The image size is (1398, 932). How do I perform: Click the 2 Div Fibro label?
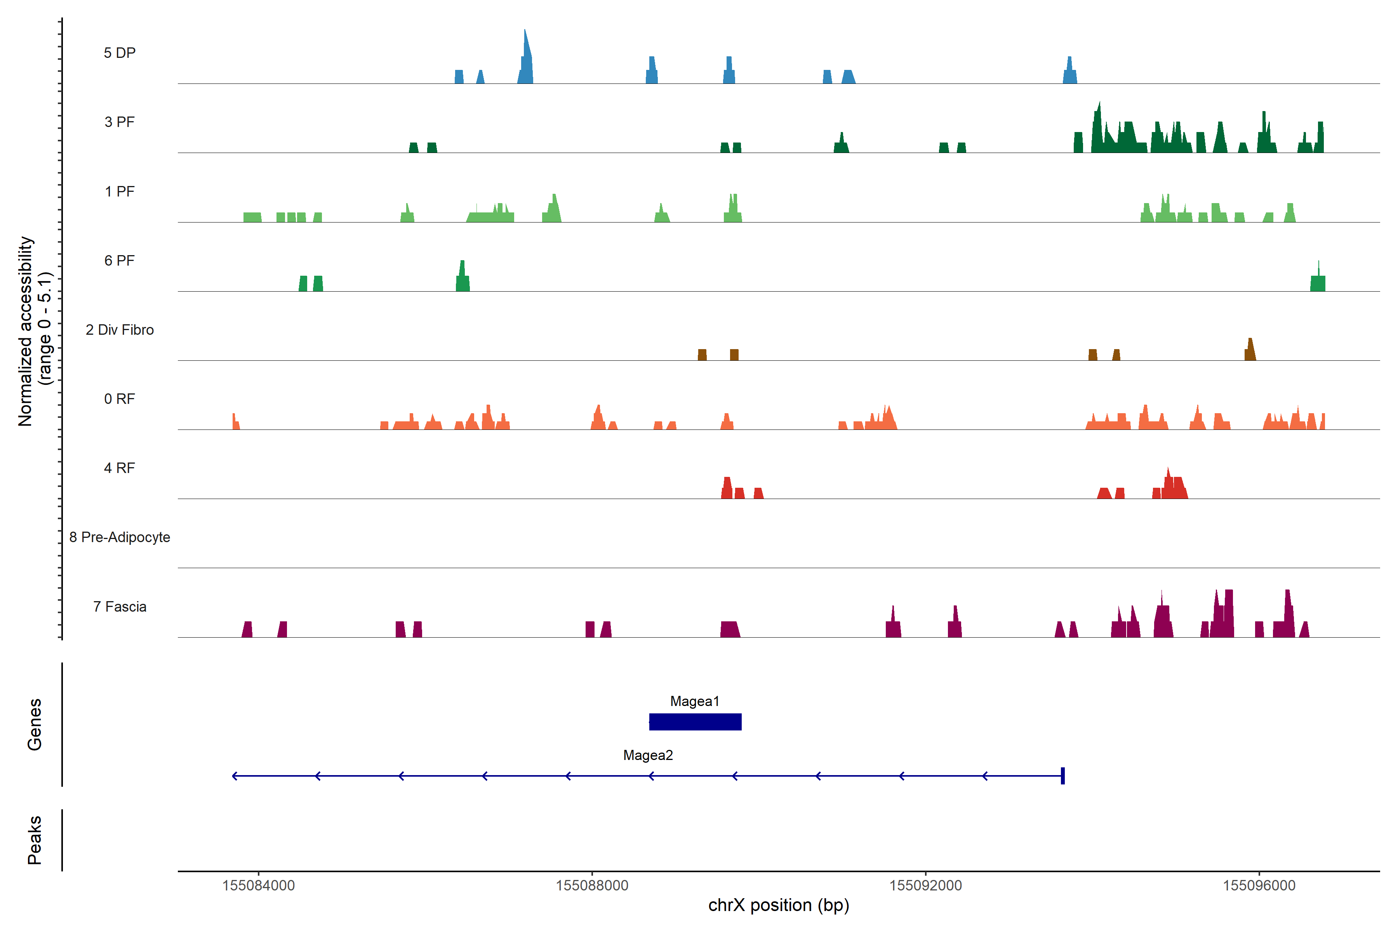[120, 330]
